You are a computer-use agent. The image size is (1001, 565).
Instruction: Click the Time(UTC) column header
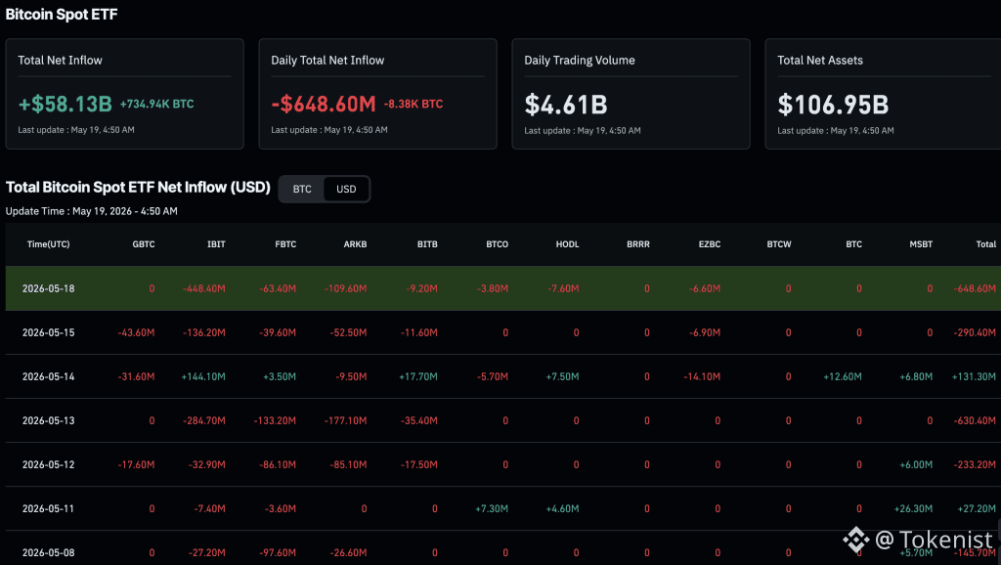coord(49,243)
